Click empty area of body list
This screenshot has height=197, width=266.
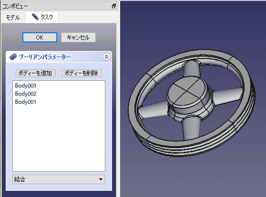click(x=59, y=137)
